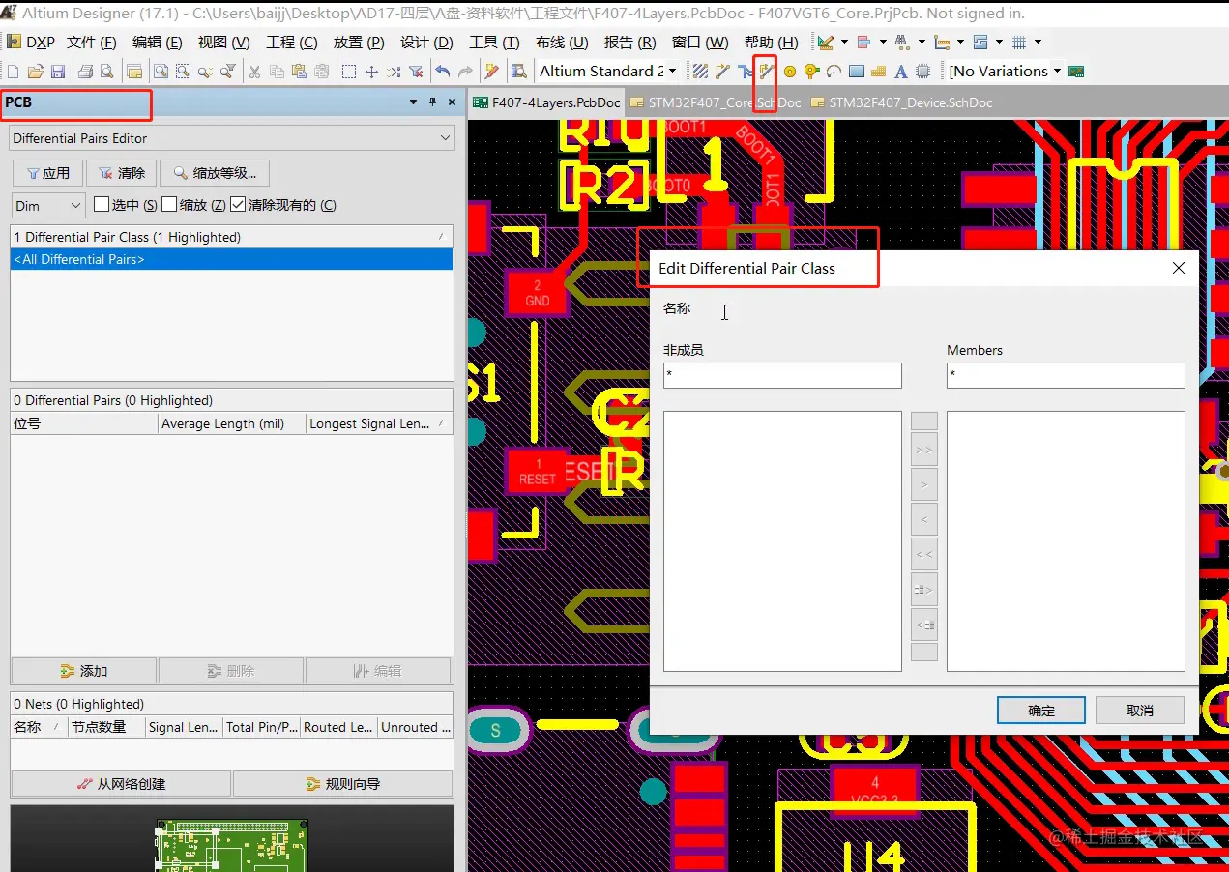
Task: Click the 应用 apply button
Action: pos(47,173)
